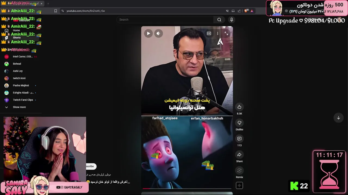
Task: Click the muted-speaker icon in address bar
Action: pos(227,11)
